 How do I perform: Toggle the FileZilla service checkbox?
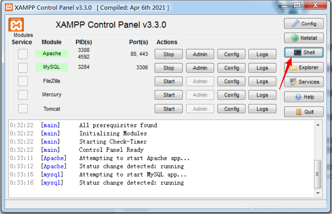pos(23,81)
